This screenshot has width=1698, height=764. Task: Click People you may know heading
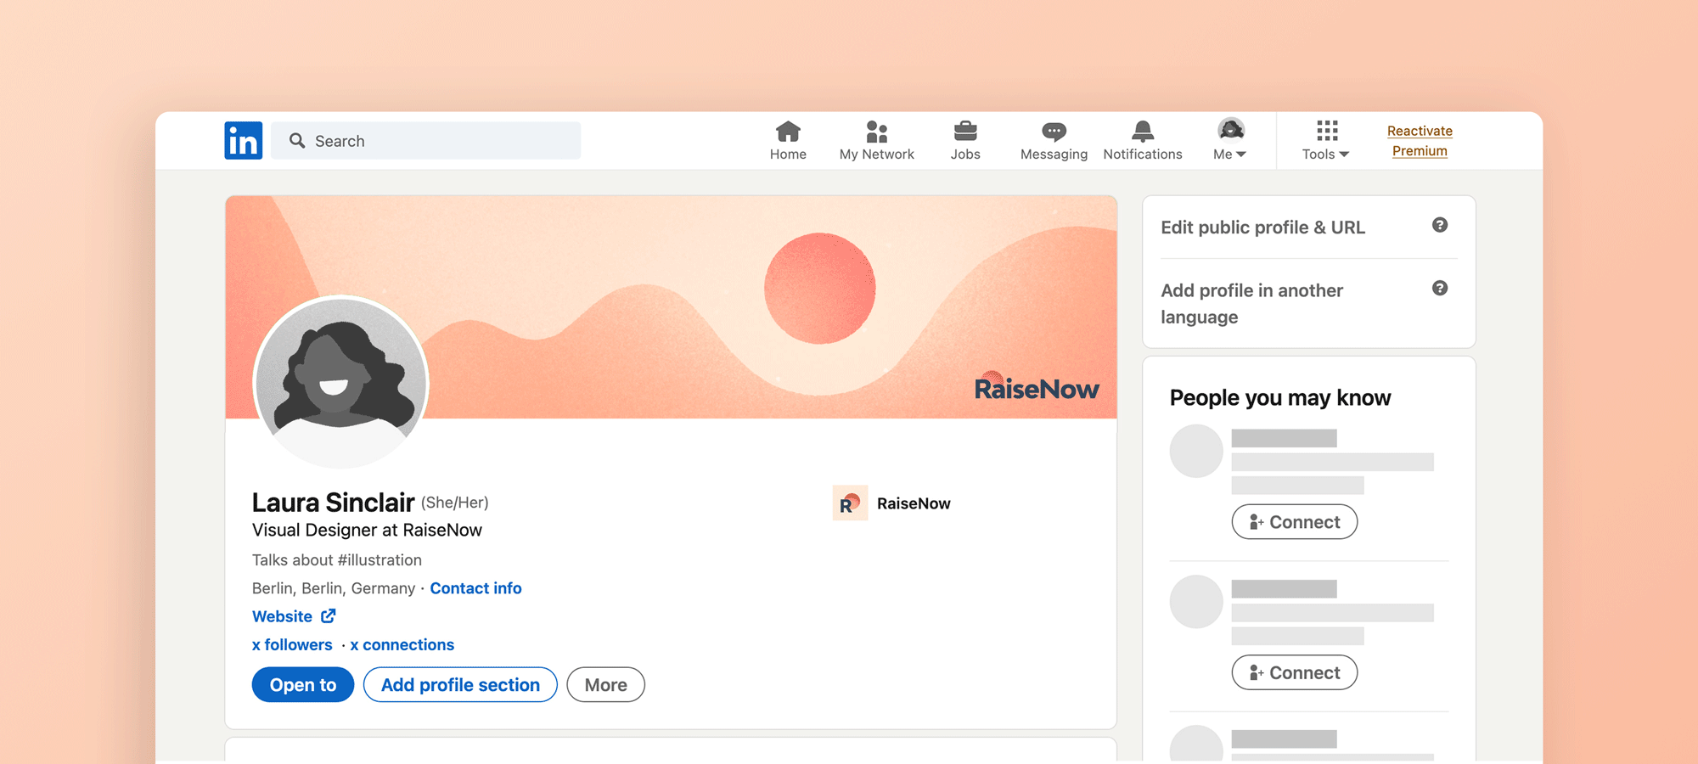click(x=1280, y=397)
